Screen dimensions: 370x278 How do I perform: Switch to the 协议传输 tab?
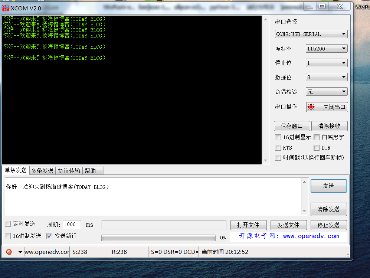click(69, 171)
